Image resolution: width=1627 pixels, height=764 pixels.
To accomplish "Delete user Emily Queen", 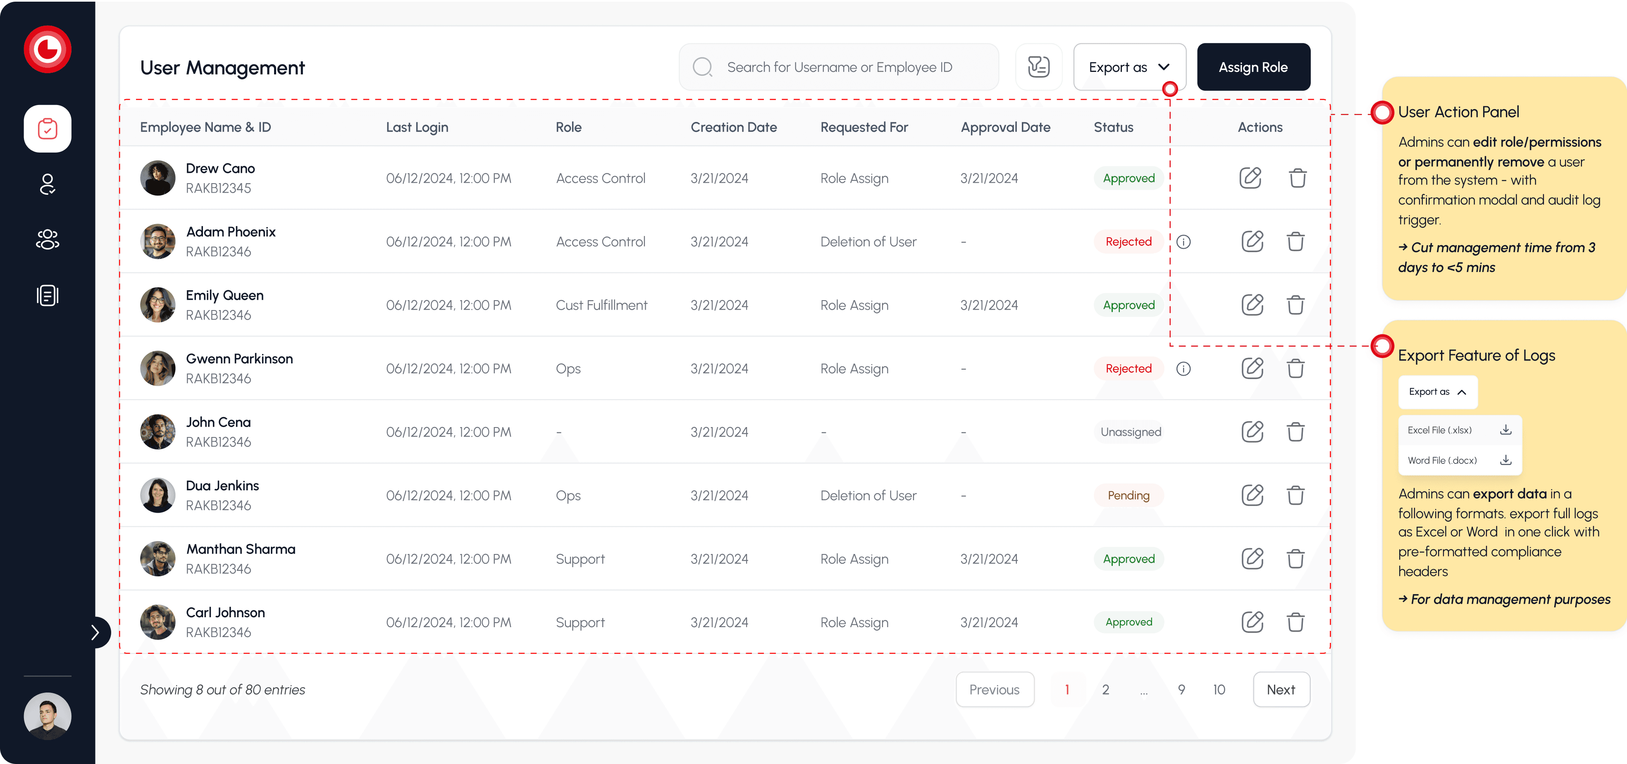I will [x=1295, y=305].
